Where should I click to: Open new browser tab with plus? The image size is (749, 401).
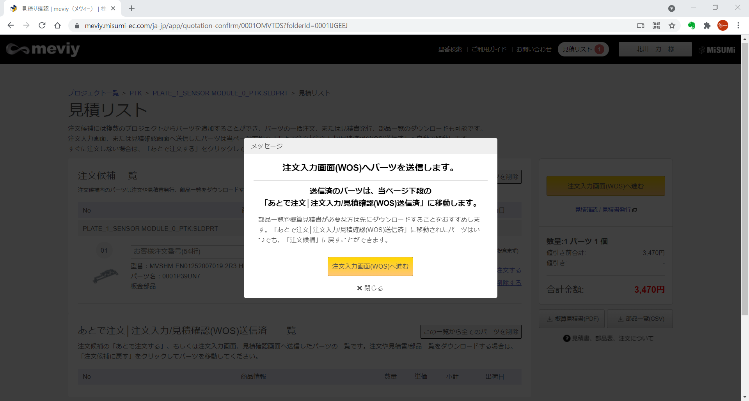131,8
